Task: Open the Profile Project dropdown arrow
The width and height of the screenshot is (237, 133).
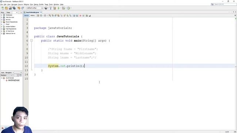Action: click(71, 8)
